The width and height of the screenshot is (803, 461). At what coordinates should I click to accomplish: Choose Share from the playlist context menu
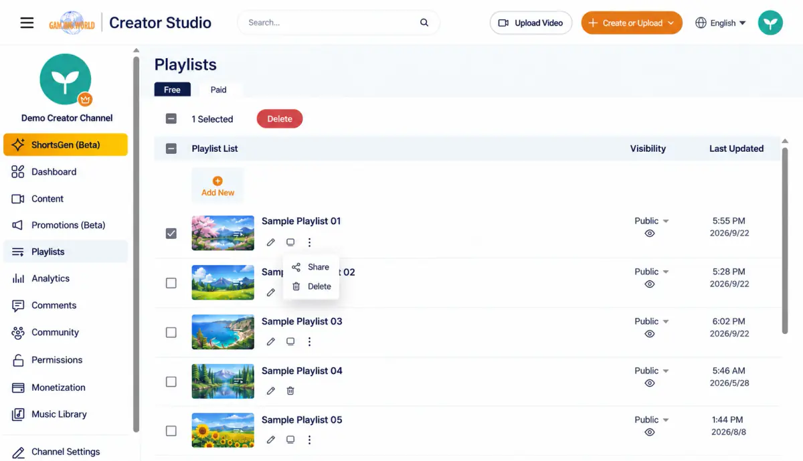click(311, 267)
